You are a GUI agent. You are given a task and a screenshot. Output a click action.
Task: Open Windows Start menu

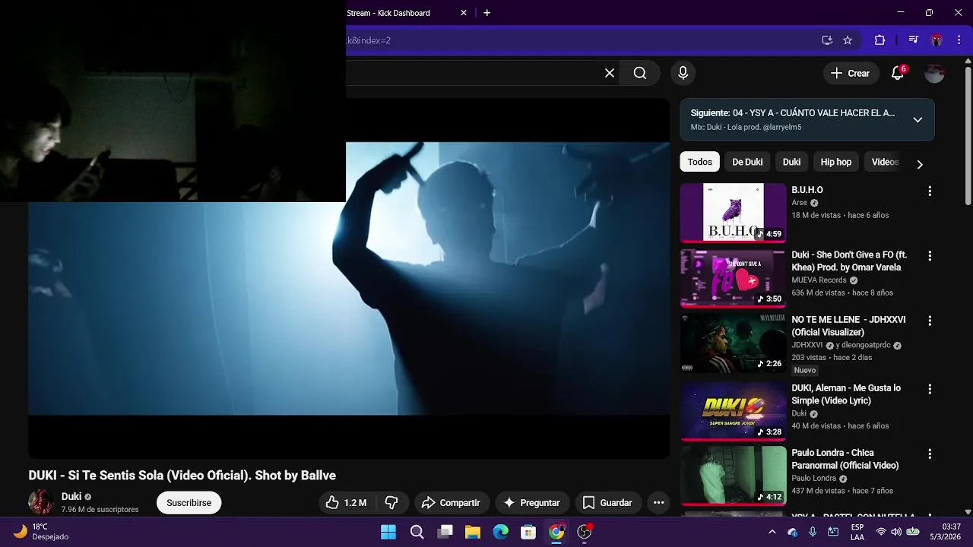coord(388,532)
